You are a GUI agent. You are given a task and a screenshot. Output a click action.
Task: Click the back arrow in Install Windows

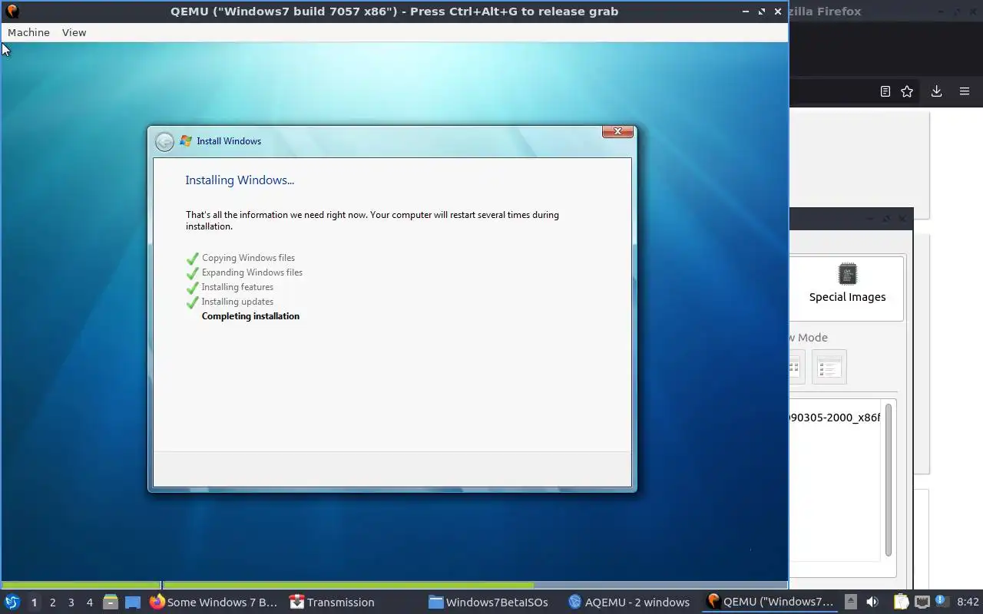(x=164, y=141)
